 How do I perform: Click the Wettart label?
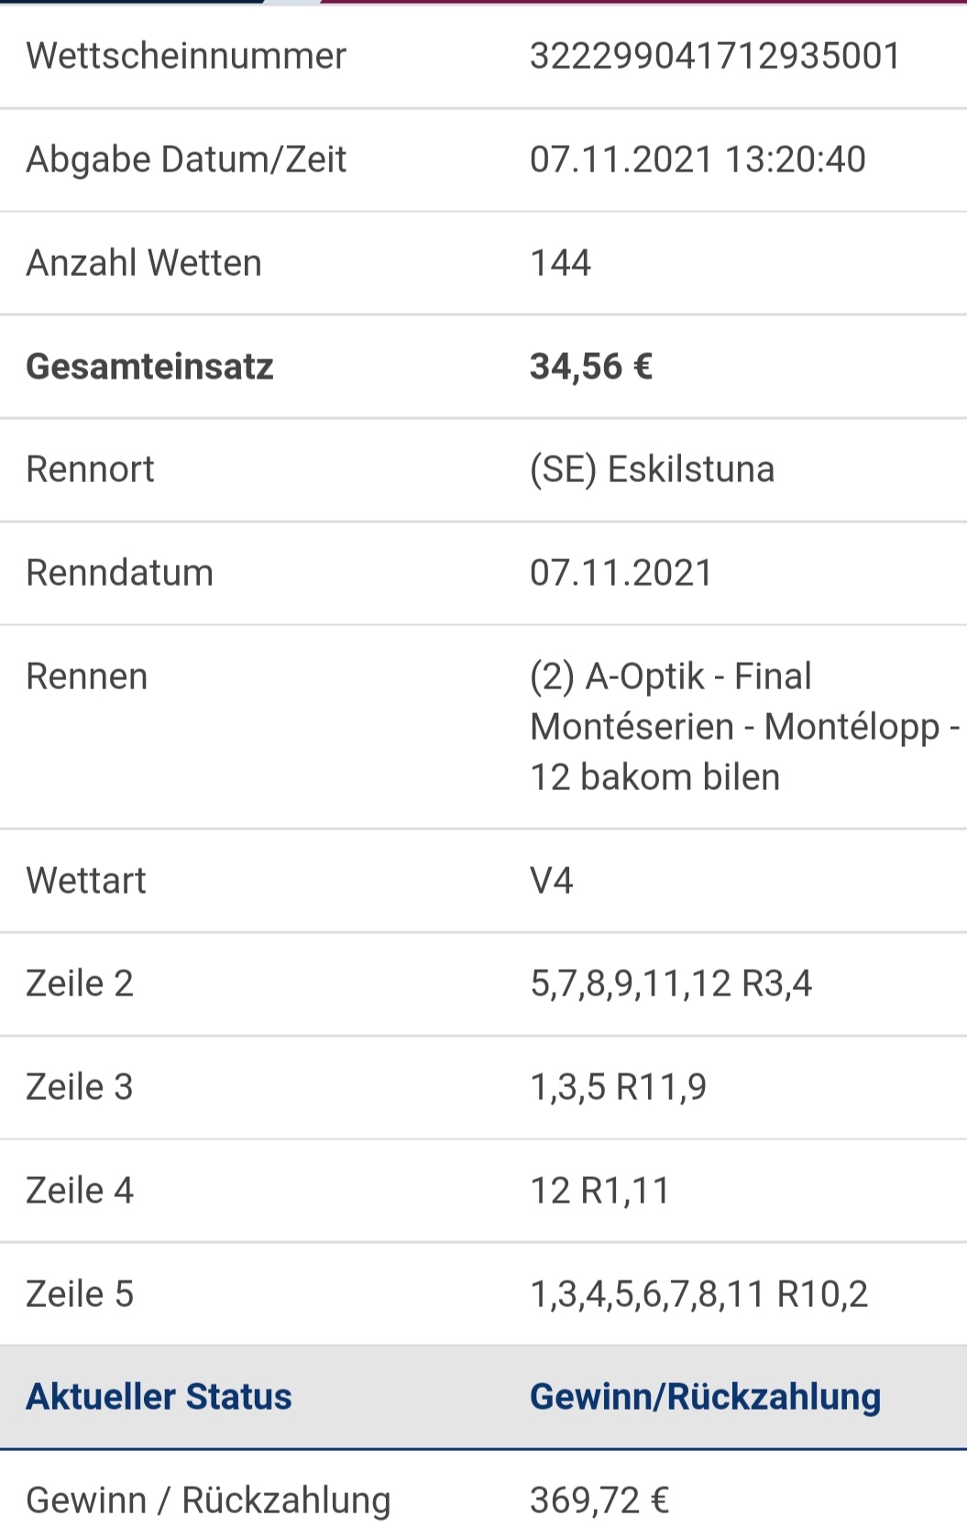click(85, 881)
